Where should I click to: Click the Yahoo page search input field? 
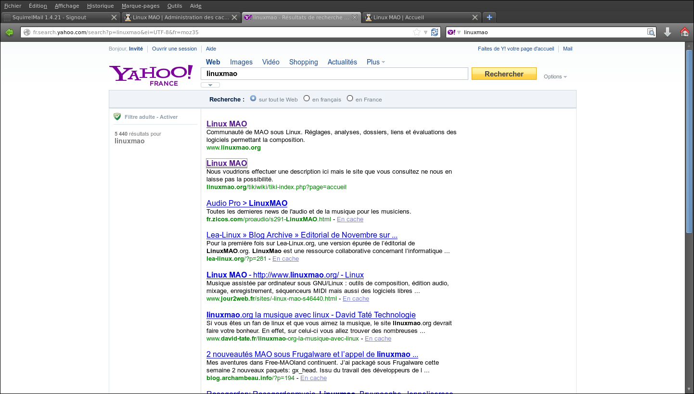click(334, 74)
